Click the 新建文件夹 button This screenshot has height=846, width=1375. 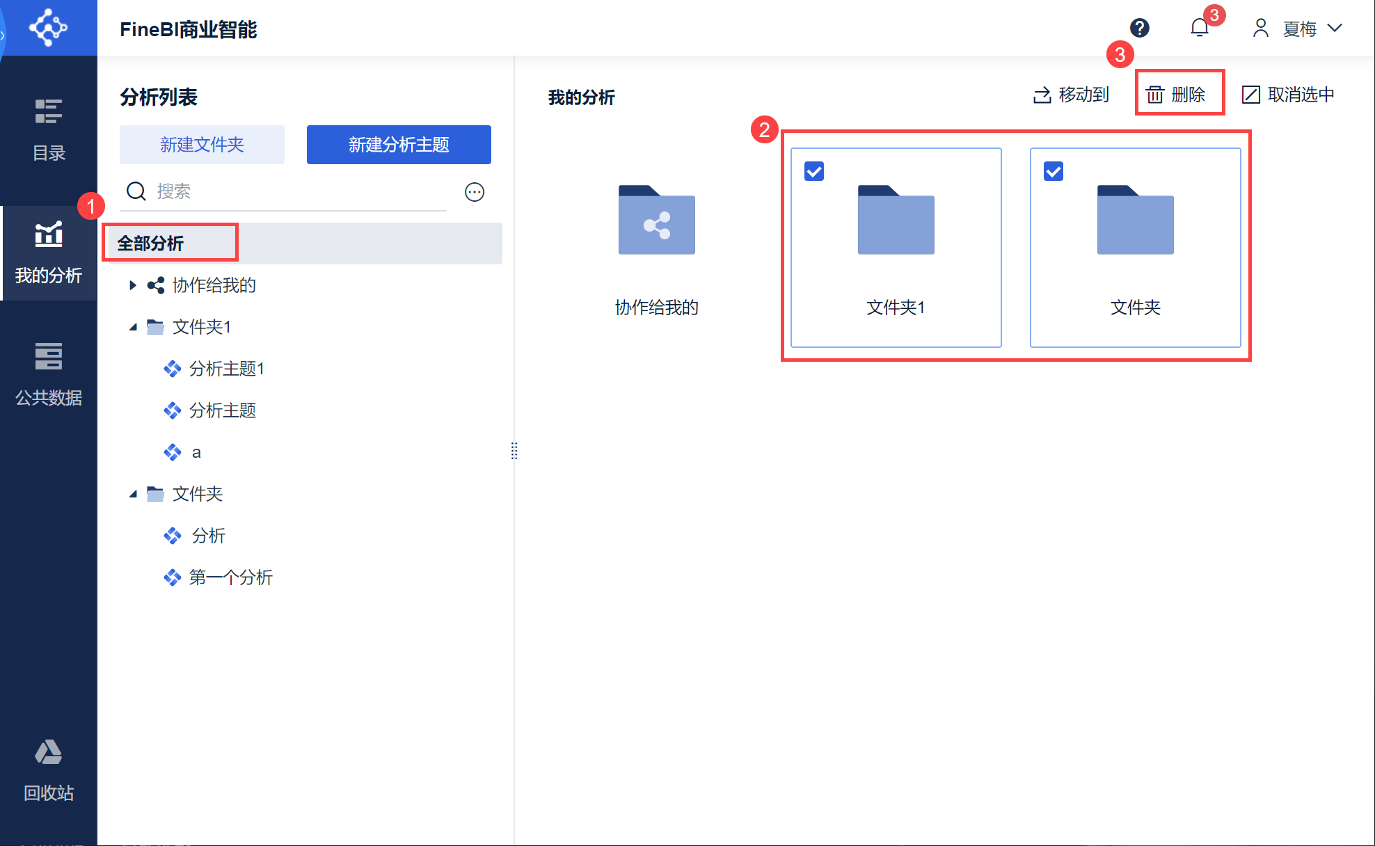(x=202, y=145)
